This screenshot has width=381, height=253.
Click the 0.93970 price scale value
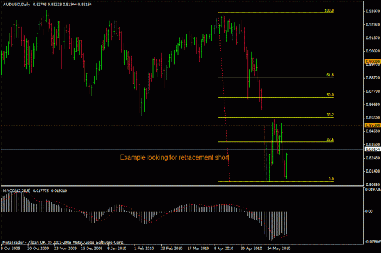tap(372, 11)
